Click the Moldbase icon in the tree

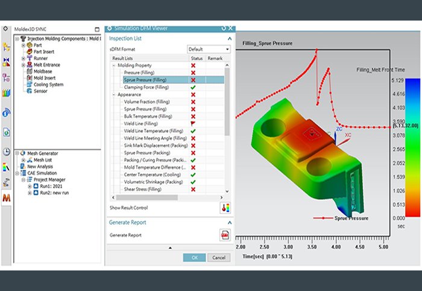30,71
